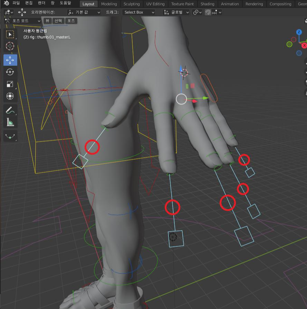Click the 3D cursor on the hand

(184, 73)
